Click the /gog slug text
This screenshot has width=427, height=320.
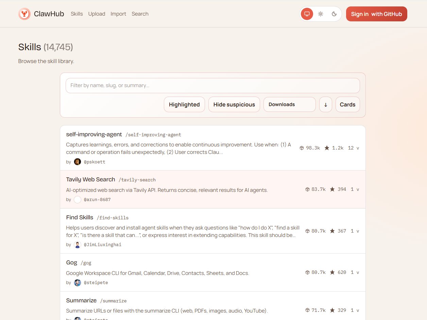click(86, 263)
